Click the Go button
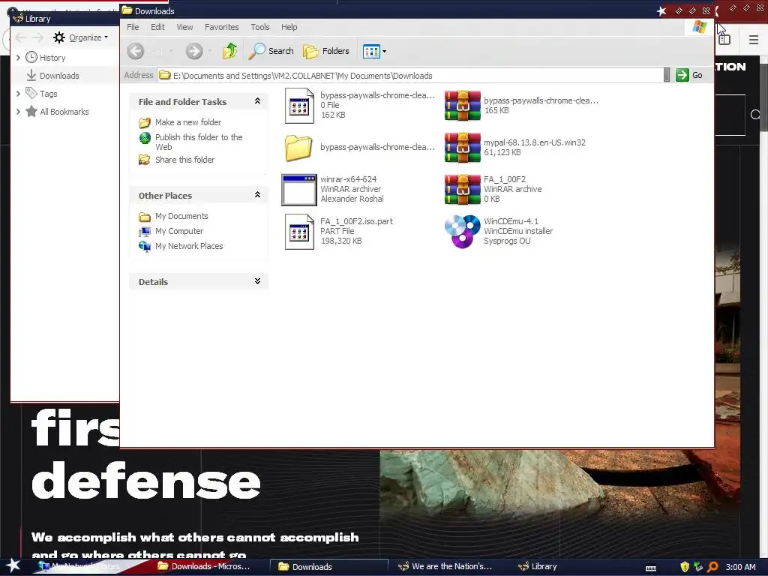Screen dimensions: 768x576 pyautogui.click(x=689, y=76)
